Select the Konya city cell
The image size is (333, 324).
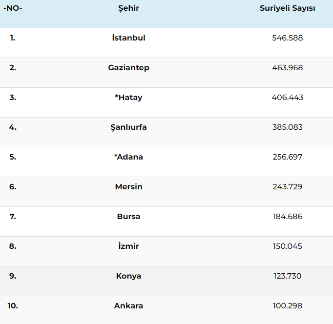128,276
